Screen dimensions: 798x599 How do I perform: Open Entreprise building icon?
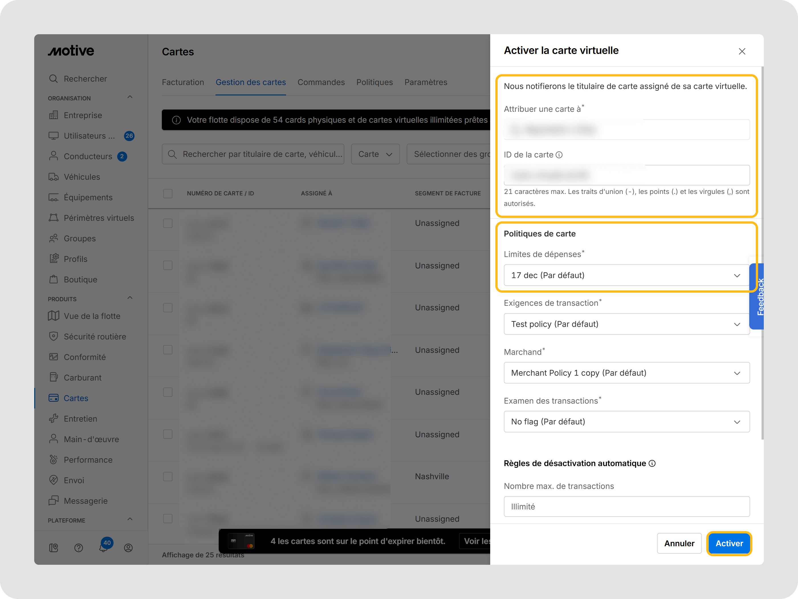pyautogui.click(x=53, y=115)
